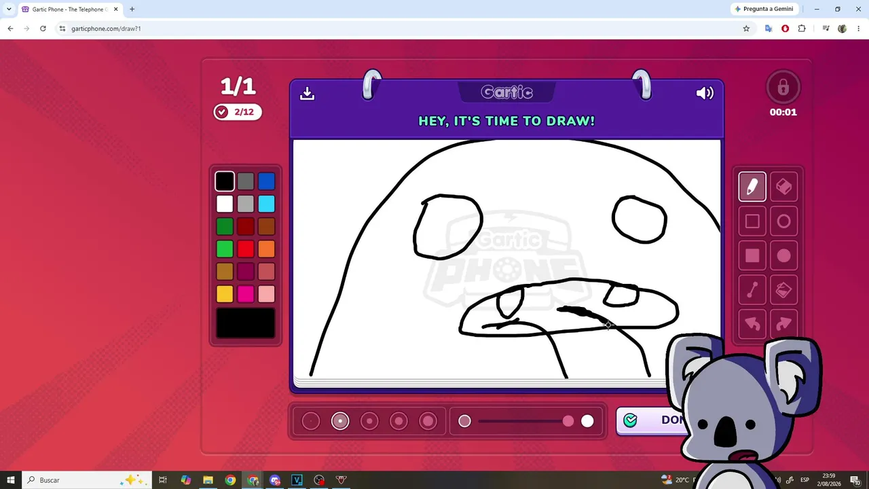Screen dimensions: 869x489
Task: Select the pencil drawing tool
Action: click(x=752, y=187)
